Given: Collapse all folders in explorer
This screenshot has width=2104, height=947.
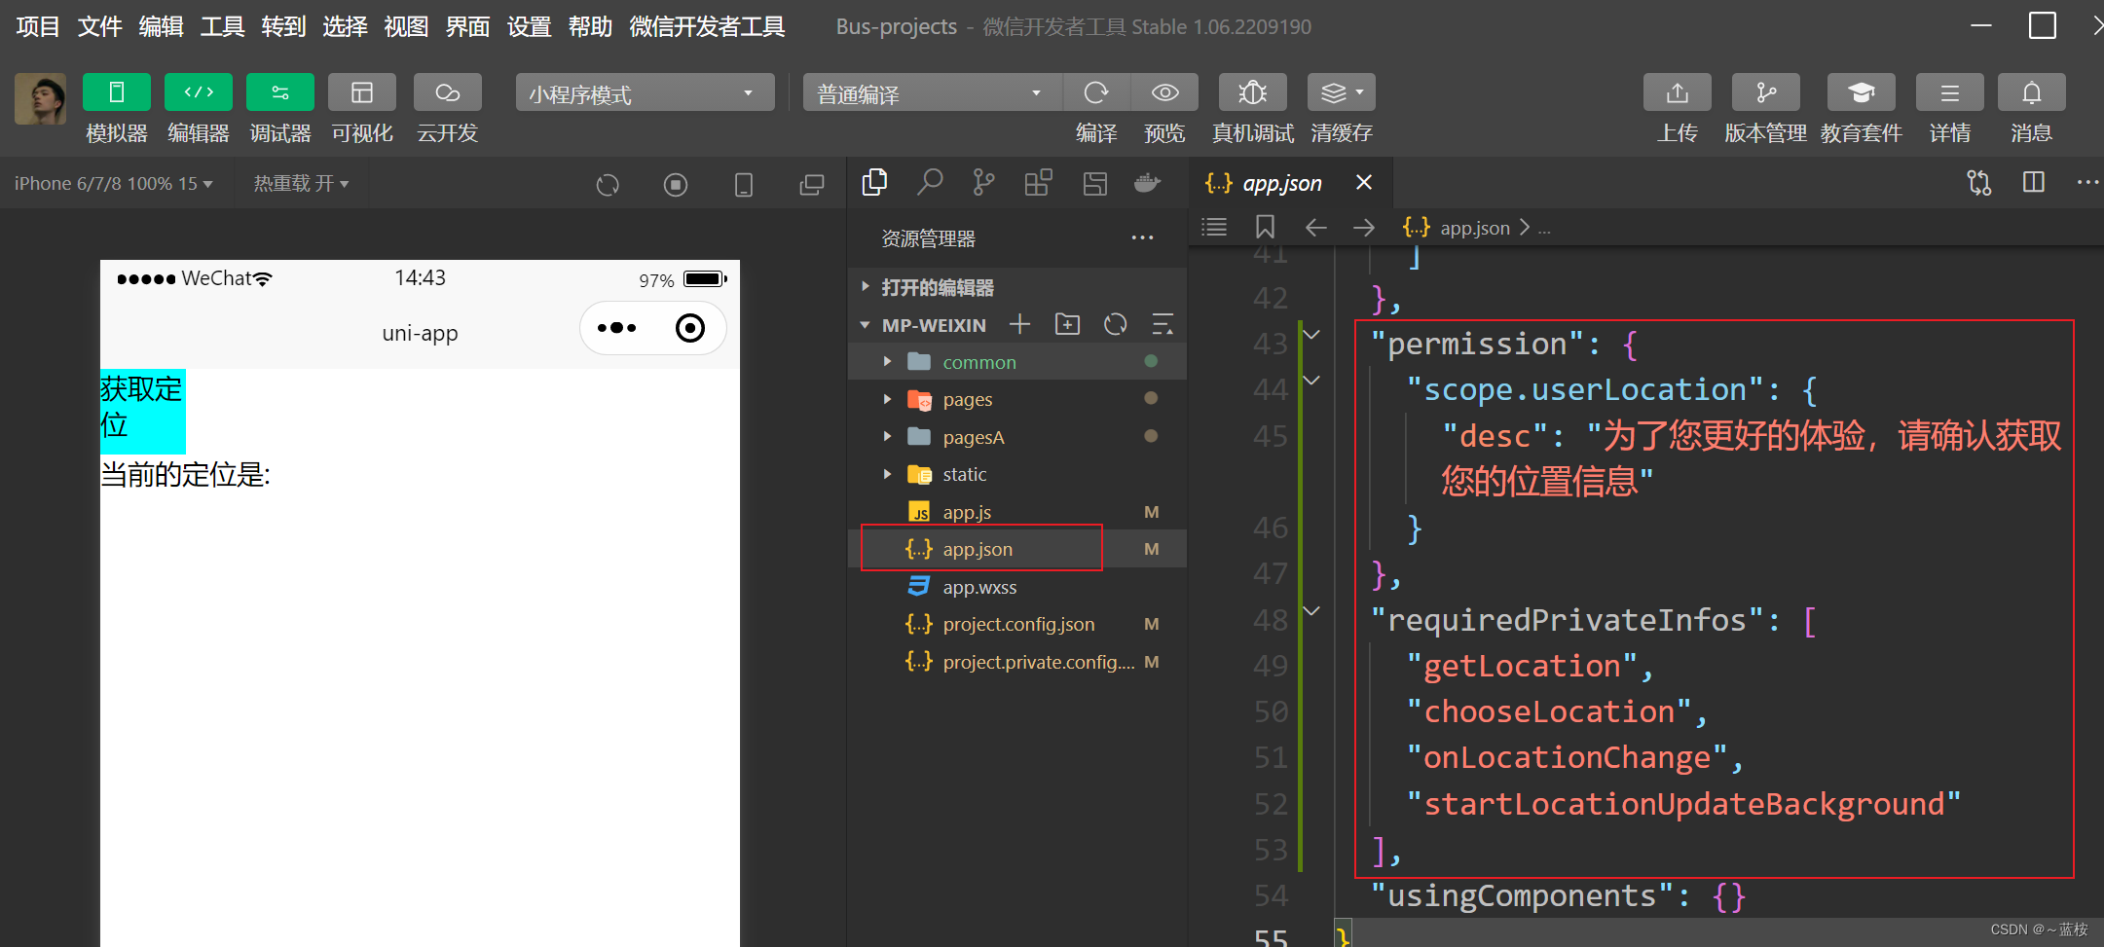Looking at the screenshot, I should 1163,324.
